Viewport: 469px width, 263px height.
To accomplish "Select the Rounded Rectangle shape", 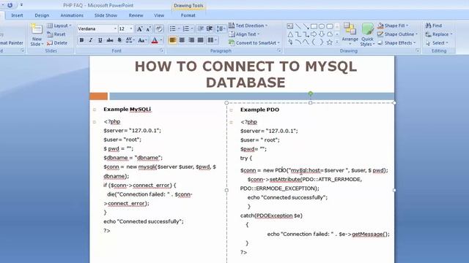I will pyautogui.click(x=329, y=26).
